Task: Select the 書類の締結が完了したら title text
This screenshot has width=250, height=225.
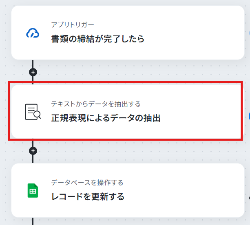Action: click(x=98, y=39)
